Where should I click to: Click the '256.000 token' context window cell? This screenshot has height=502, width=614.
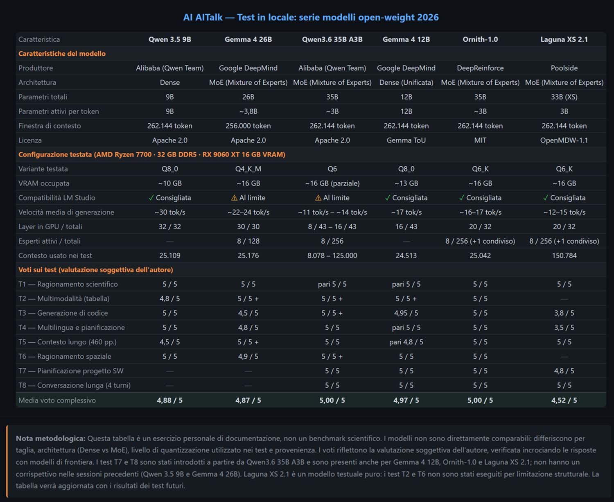(x=248, y=126)
